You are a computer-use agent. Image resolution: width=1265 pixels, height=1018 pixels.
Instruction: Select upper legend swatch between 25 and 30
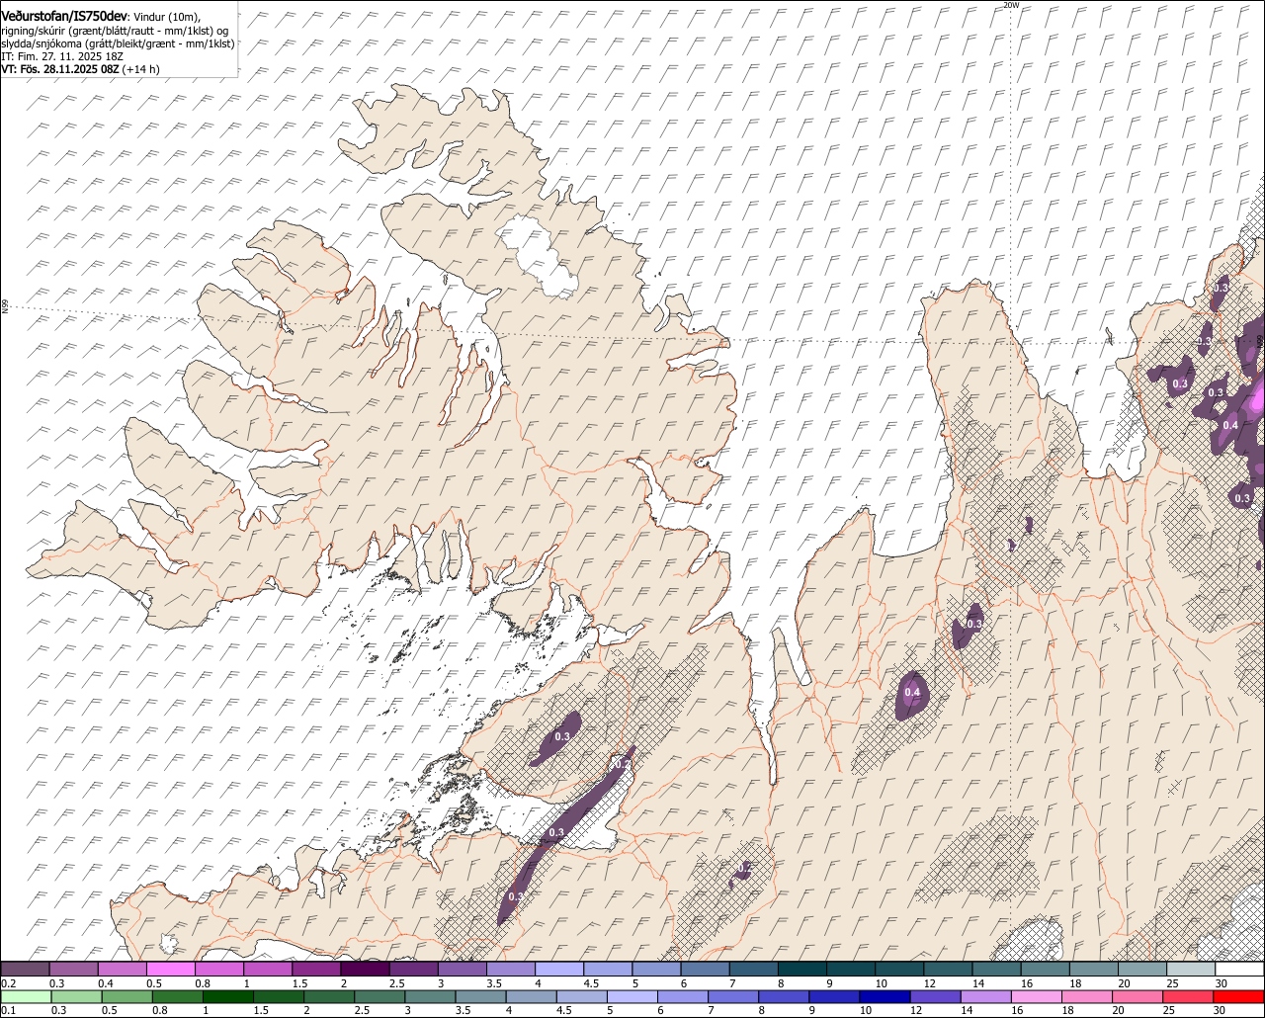[x=1191, y=970]
